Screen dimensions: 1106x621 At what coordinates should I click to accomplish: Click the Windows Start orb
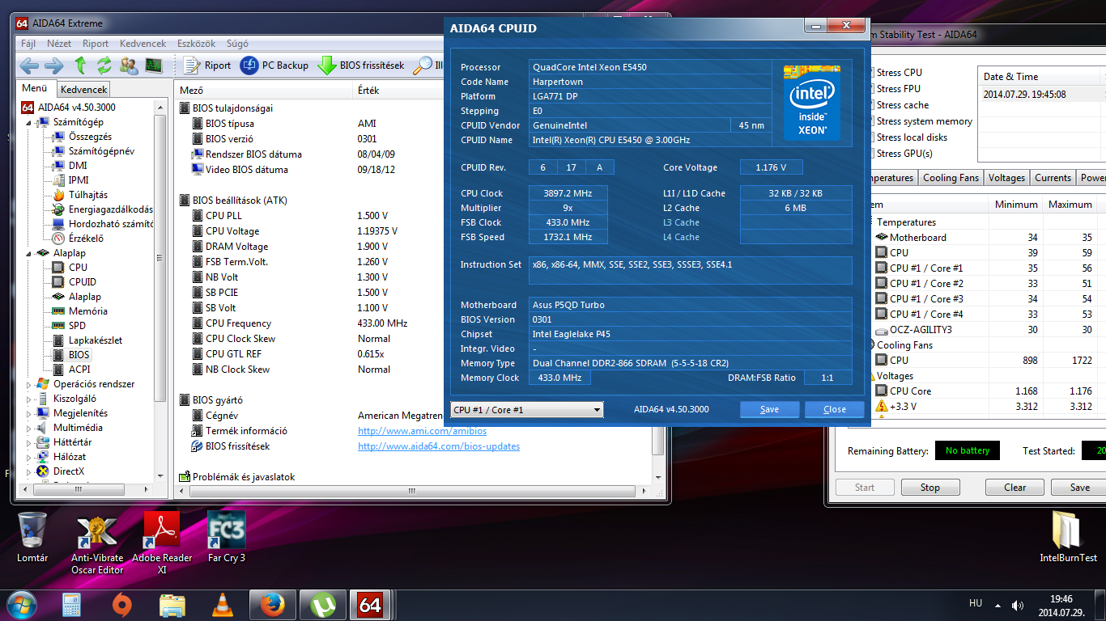pyautogui.click(x=22, y=604)
